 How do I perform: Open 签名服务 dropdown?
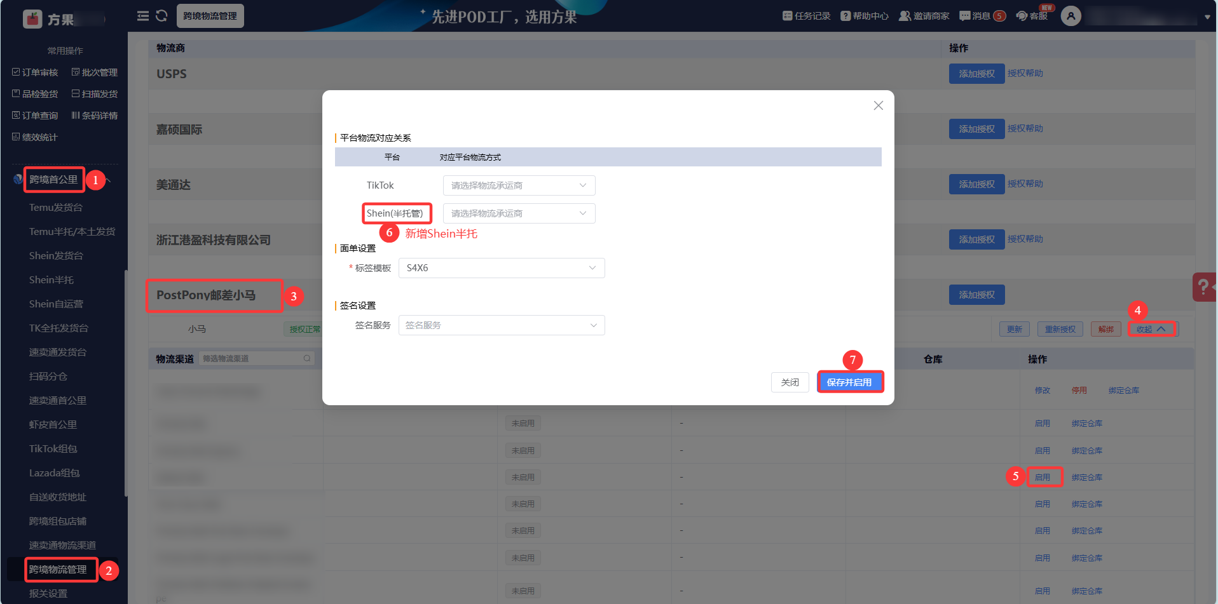[502, 325]
